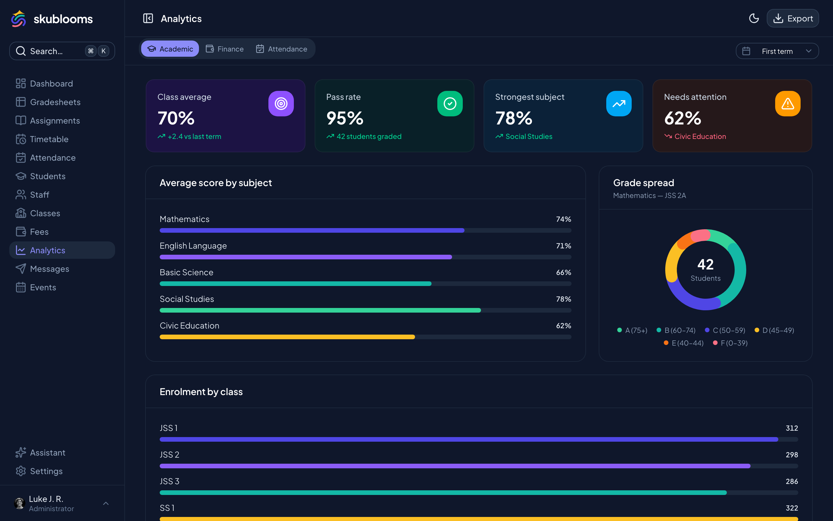Click Strongest subject trending icon
The height and width of the screenshot is (521, 833).
click(619, 104)
